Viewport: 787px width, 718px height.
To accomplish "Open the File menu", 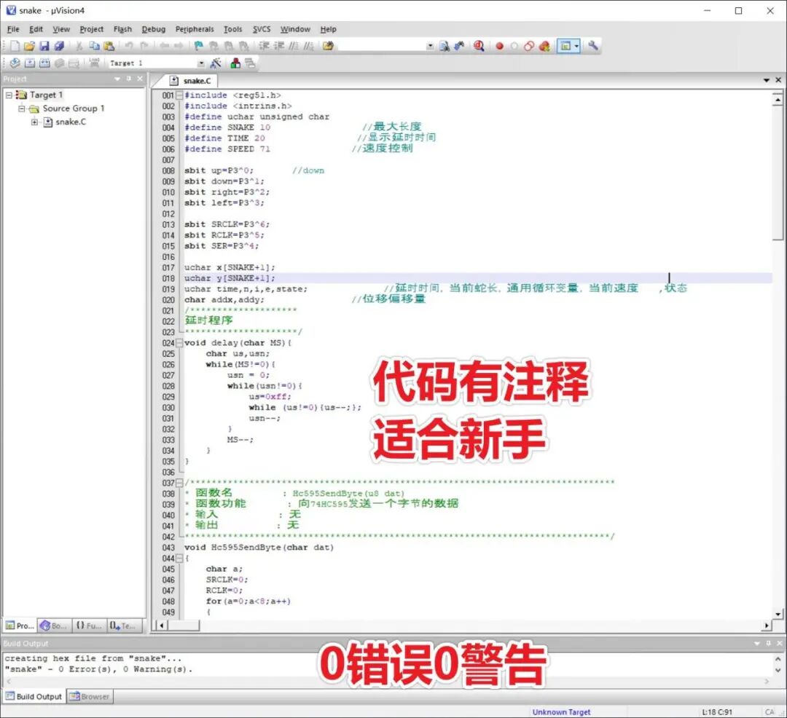I will point(13,29).
